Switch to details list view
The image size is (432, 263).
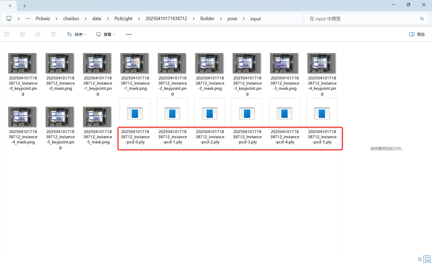coord(420,259)
